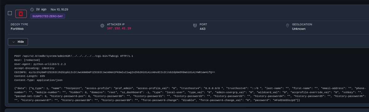
Task: Click the port value 443
Action: [x=202, y=29]
